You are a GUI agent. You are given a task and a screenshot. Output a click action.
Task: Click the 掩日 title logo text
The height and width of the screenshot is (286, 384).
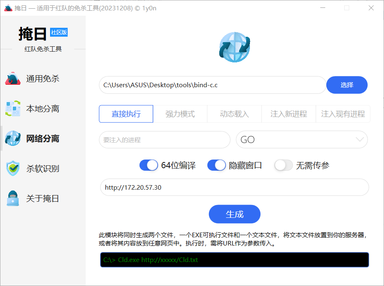click(32, 34)
